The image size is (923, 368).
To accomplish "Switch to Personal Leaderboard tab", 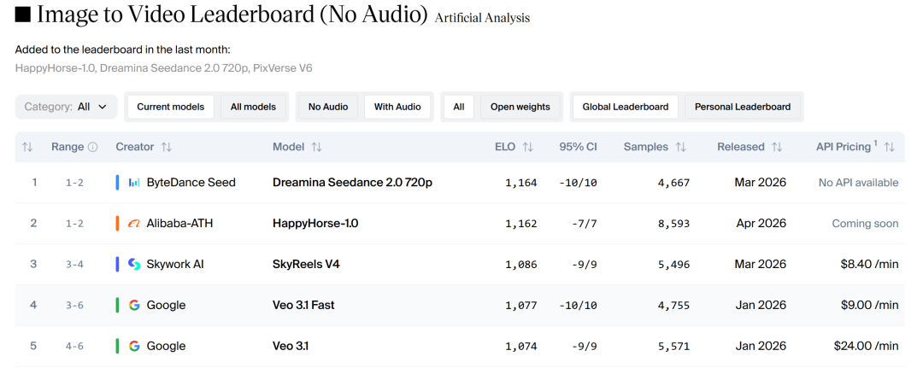I will coord(743,107).
